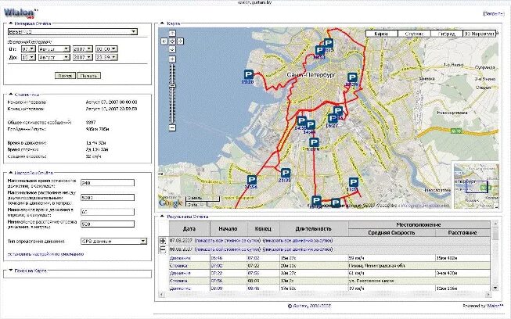Show all movements for 08.08.2007

coord(297,249)
